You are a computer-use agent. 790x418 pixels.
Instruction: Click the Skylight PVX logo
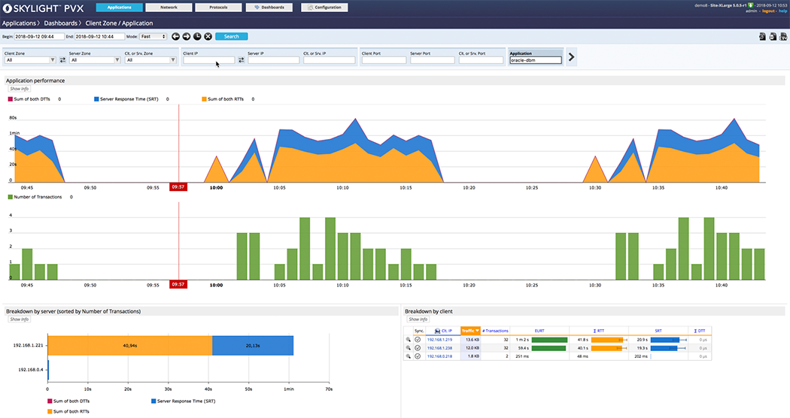pyautogui.click(x=44, y=8)
